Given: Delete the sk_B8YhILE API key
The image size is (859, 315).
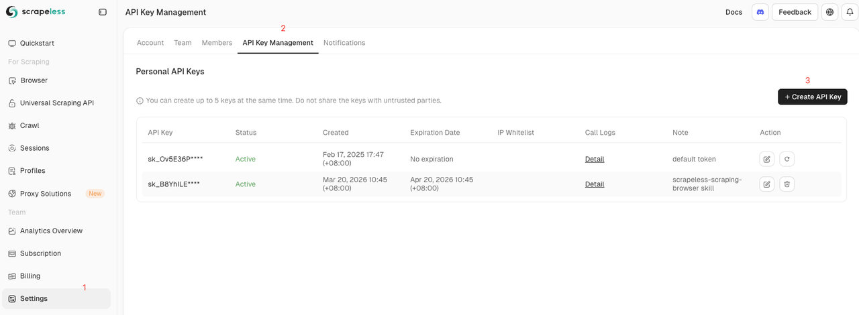Looking at the screenshot, I should (787, 184).
